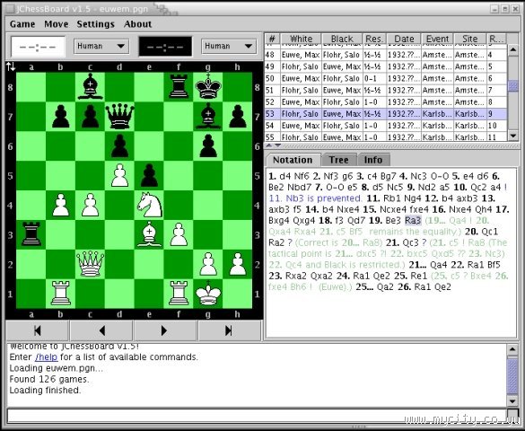Open Black's Human player dropdown

229,46
